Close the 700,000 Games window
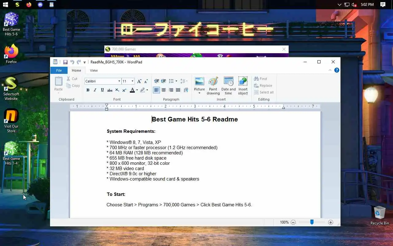The image size is (393, 246). pos(284,49)
